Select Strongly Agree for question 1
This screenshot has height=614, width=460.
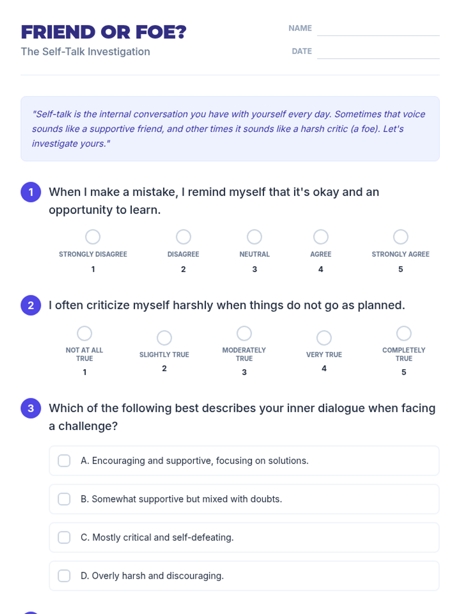[x=401, y=237]
